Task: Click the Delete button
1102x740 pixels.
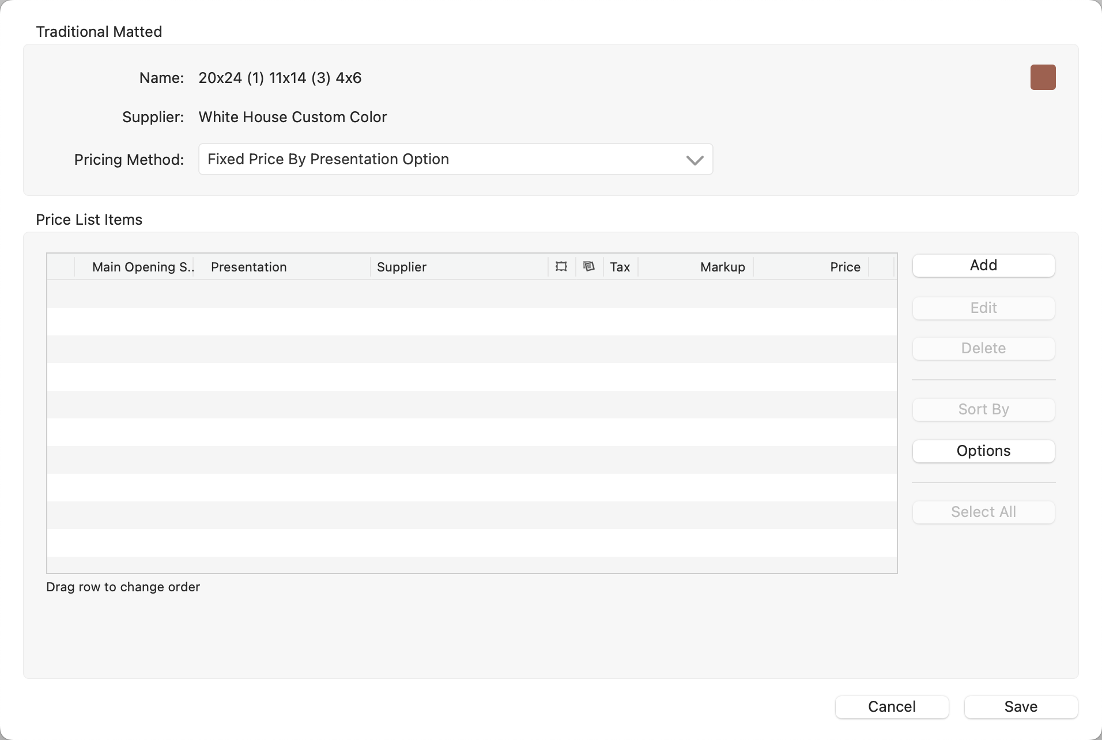Action: pos(983,349)
